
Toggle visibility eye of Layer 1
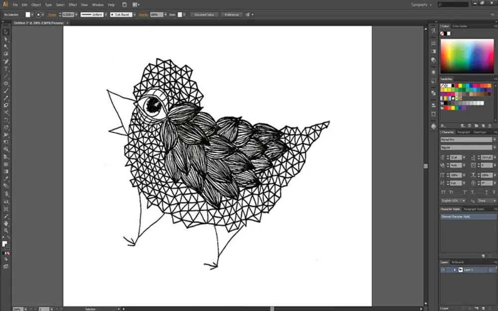pos(443,270)
